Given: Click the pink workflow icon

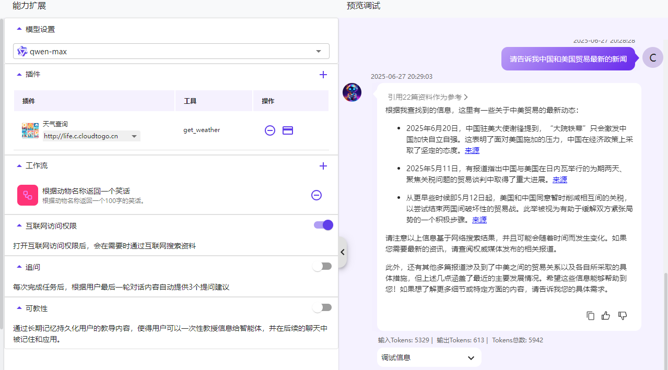Looking at the screenshot, I should pos(28,195).
